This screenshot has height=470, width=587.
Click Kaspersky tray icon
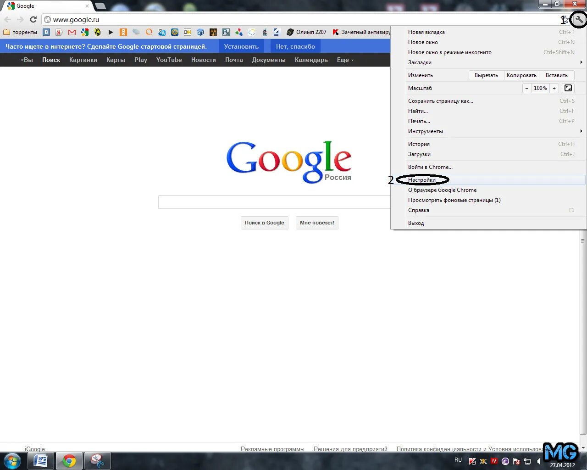472,461
